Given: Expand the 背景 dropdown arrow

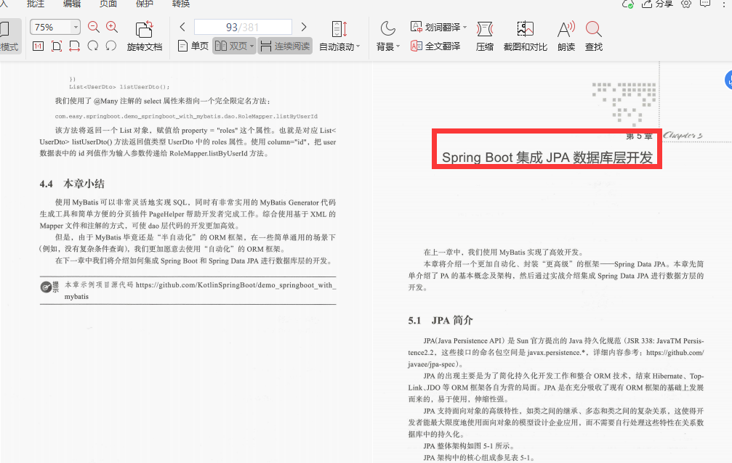Looking at the screenshot, I should tap(398, 46).
